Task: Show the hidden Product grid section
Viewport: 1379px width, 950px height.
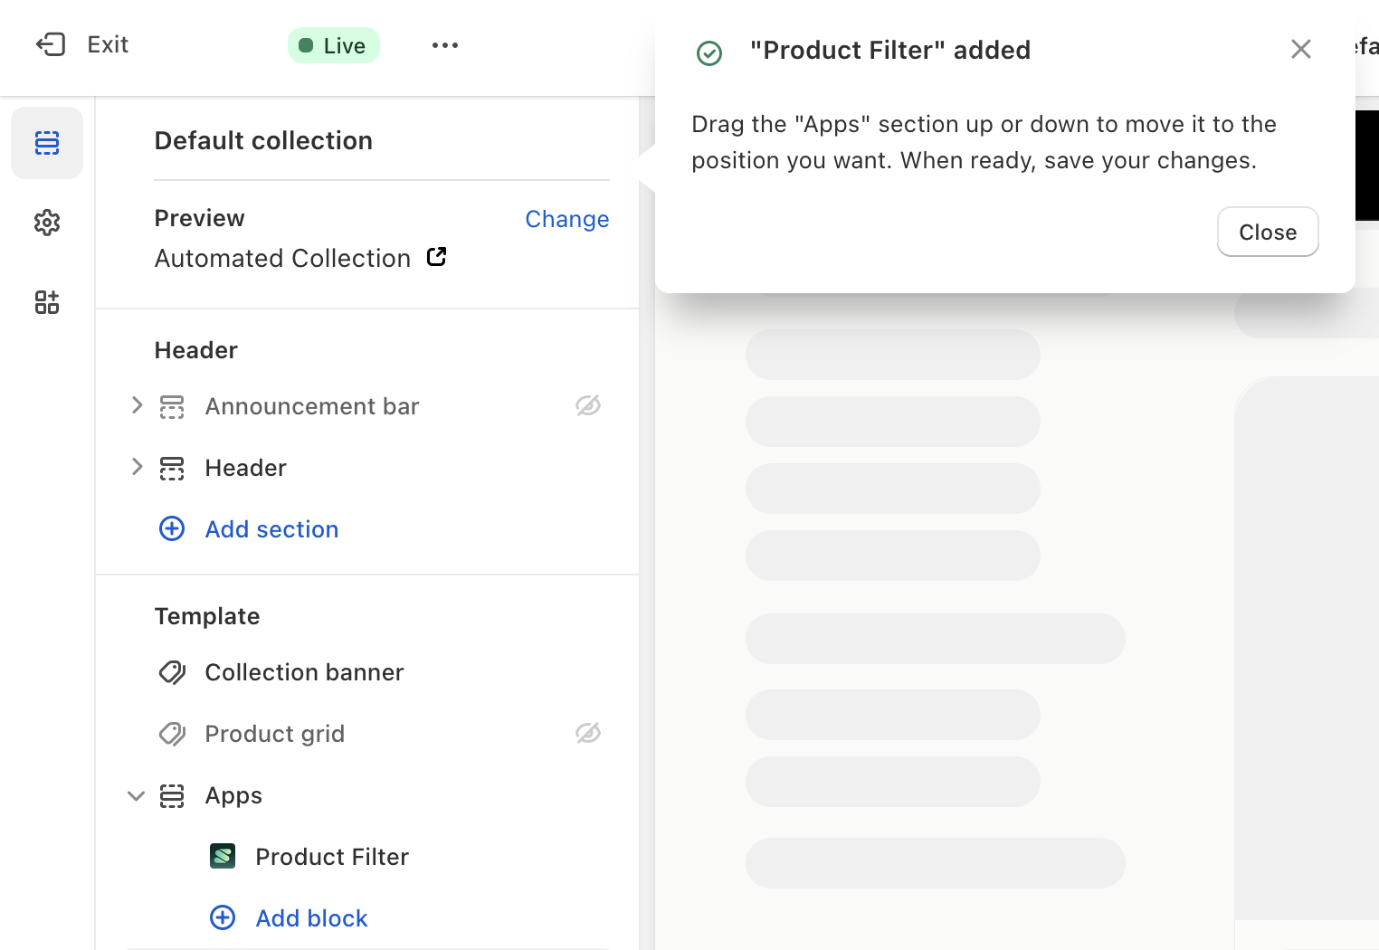Action: [x=588, y=733]
